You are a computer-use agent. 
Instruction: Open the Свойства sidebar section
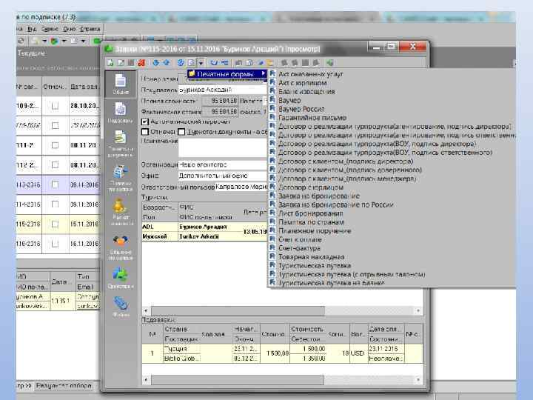click(x=121, y=278)
